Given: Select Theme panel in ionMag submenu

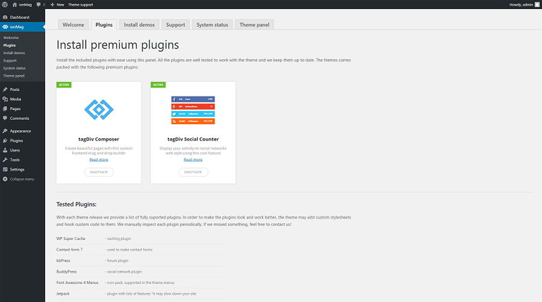Looking at the screenshot, I should click(x=14, y=76).
